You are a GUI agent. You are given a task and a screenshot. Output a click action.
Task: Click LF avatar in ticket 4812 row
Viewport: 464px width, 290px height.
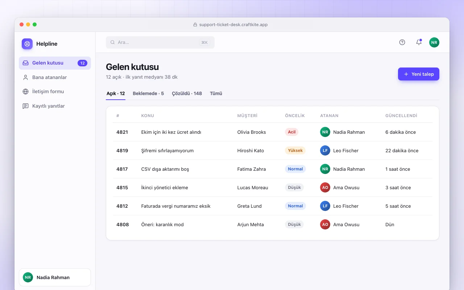[325, 206]
